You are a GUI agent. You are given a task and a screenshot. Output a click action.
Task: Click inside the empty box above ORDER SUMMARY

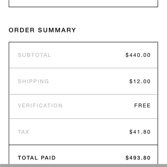click(x=83, y=3)
